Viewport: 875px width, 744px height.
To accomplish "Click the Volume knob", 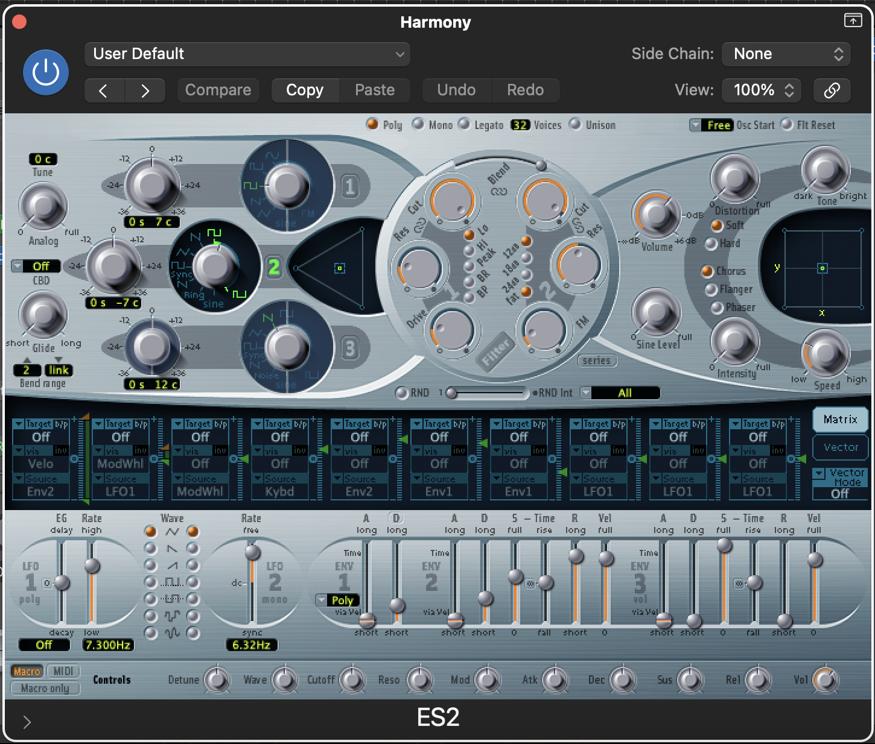I will 655,215.
